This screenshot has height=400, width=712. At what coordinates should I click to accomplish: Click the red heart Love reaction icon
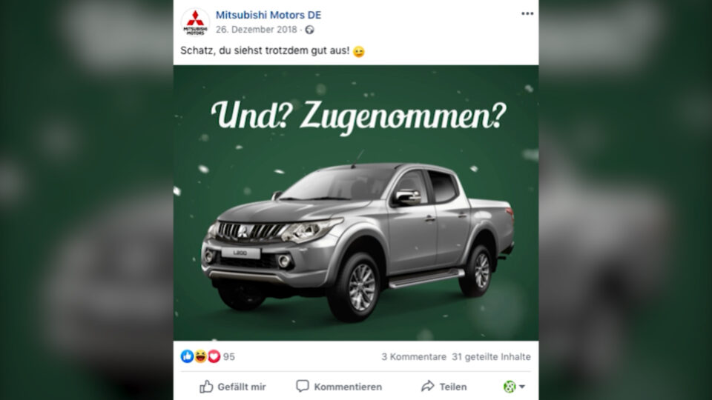[214, 356]
